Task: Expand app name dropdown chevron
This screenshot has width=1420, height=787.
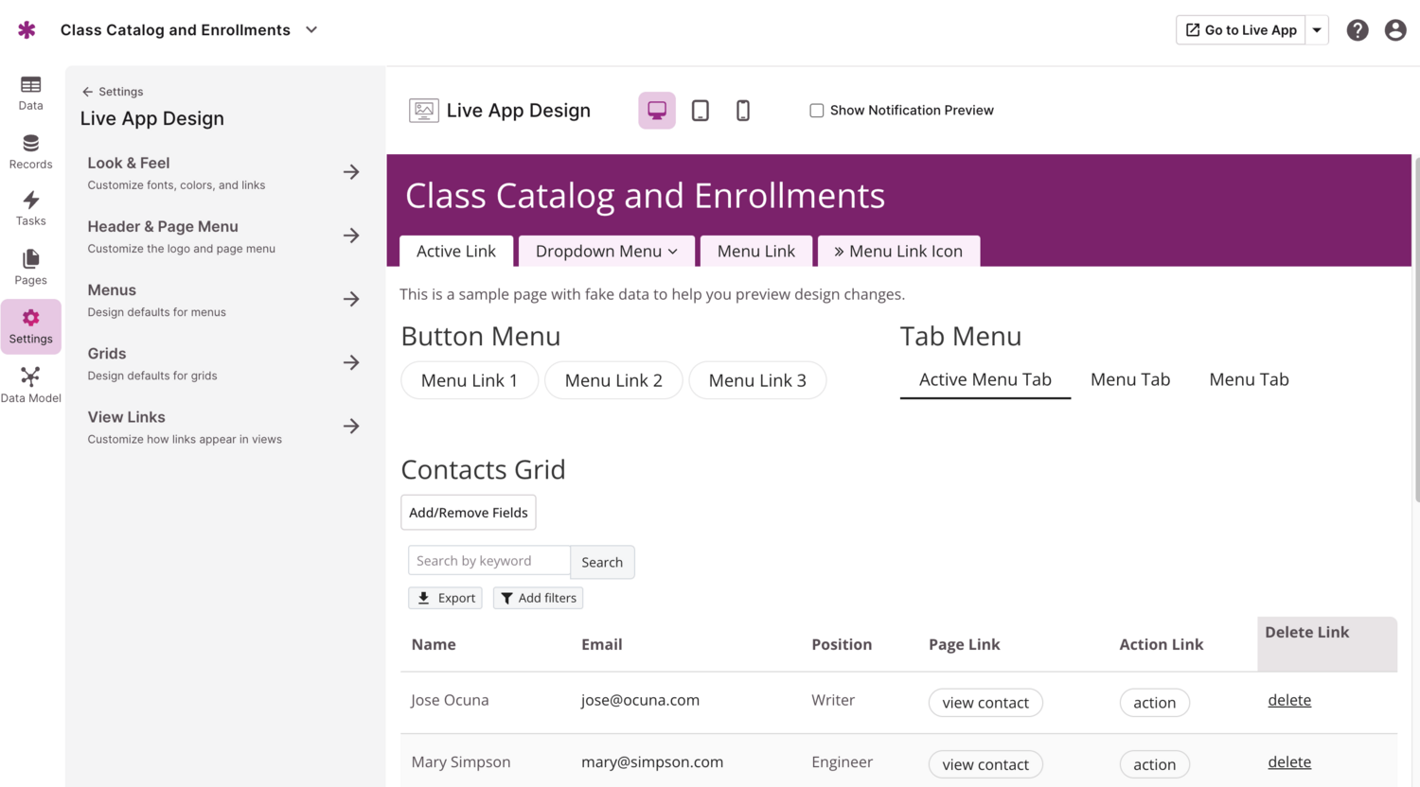Action: tap(311, 30)
